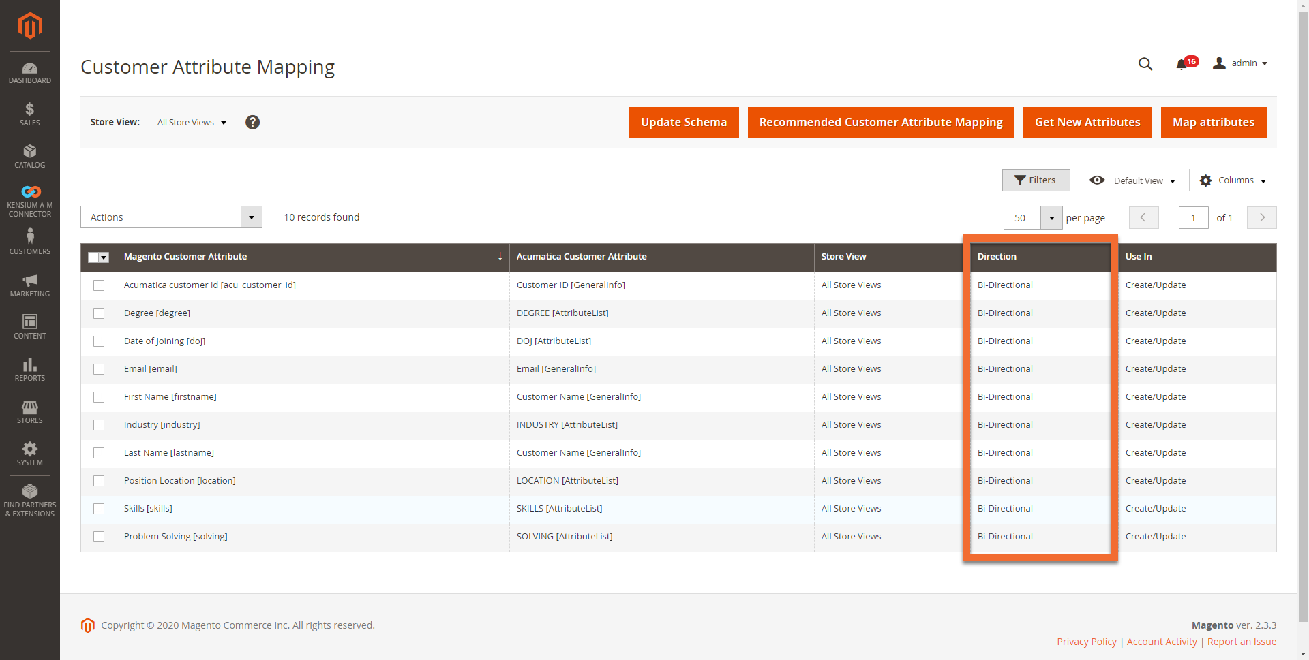Click the search magnifier icon
Viewport: 1309px width, 660px height.
(x=1145, y=64)
